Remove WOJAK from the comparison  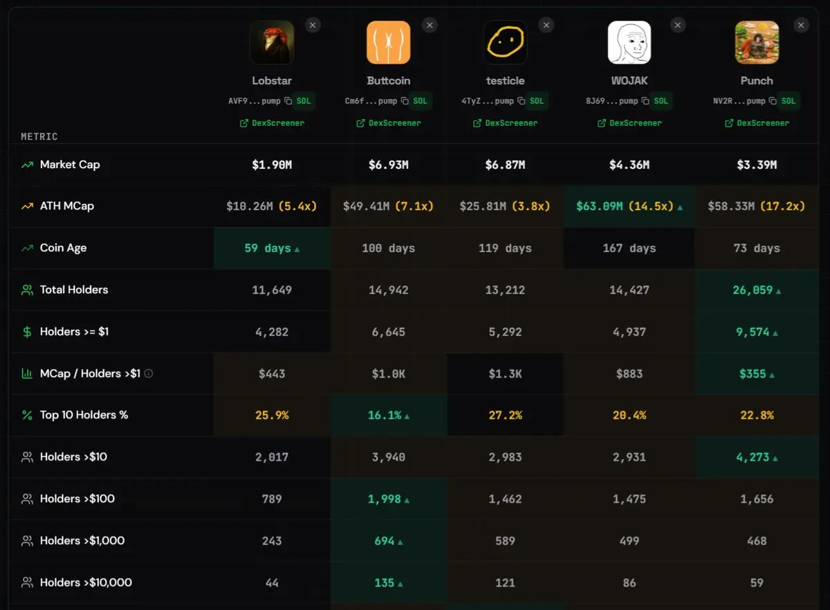[x=678, y=26]
